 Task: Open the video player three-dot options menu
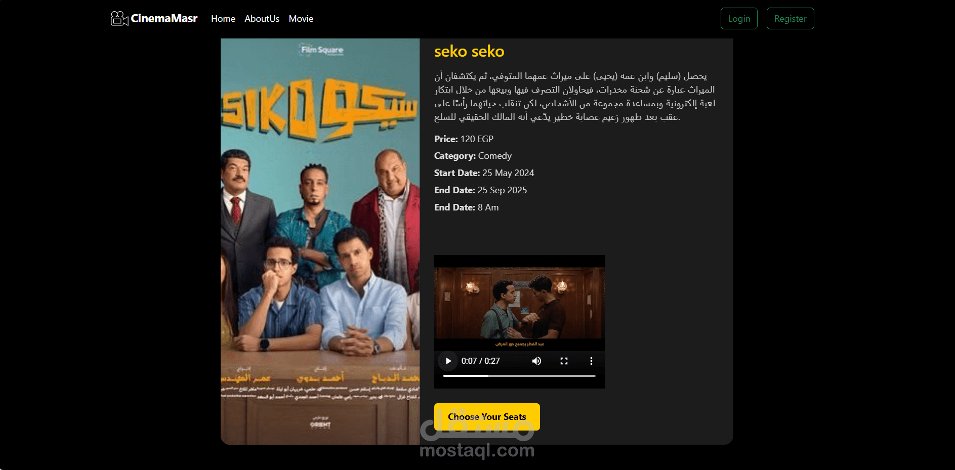591,361
